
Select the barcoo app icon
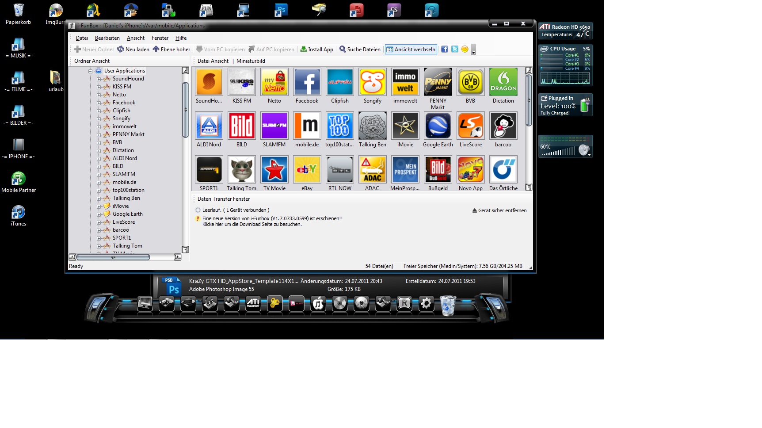(x=503, y=126)
